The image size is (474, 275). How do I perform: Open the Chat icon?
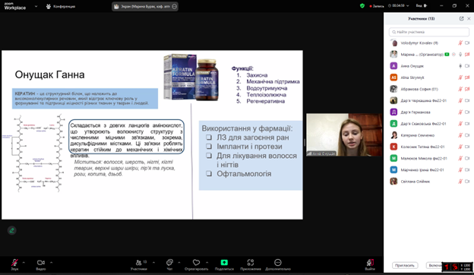point(169,262)
